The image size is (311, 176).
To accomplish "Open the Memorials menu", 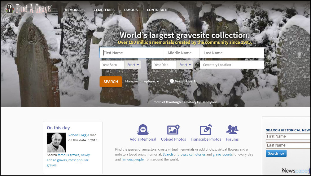I will [75, 10].
